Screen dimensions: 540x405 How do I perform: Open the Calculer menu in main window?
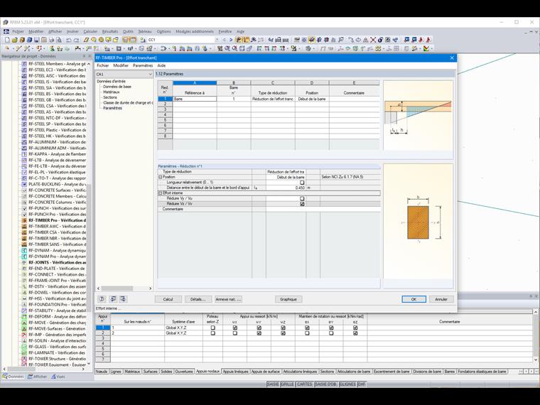(x=90, y=31)
